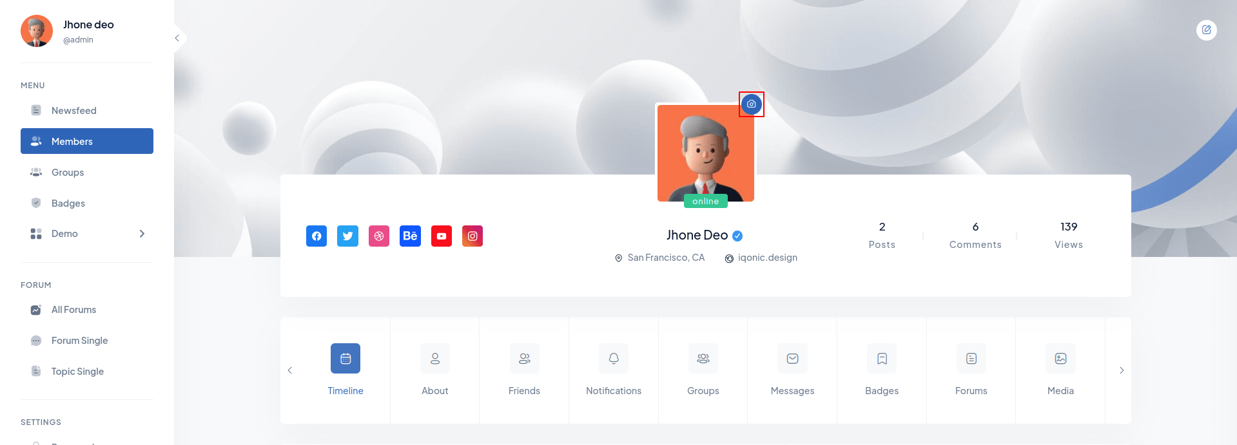Click the edit cover photo icon
The height and width of the screenshot is (445, 1237).
[1207, 30]
